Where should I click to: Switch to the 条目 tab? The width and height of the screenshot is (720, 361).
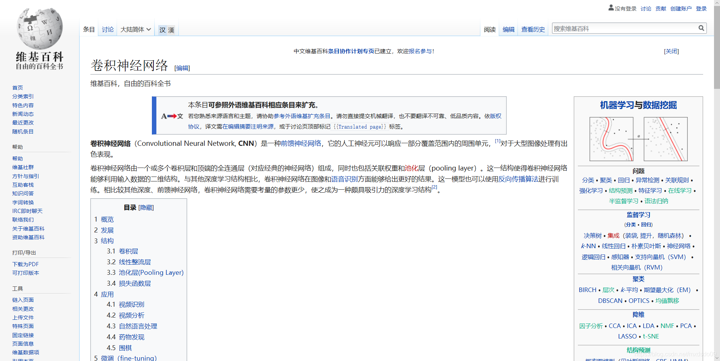pos(89,29)
